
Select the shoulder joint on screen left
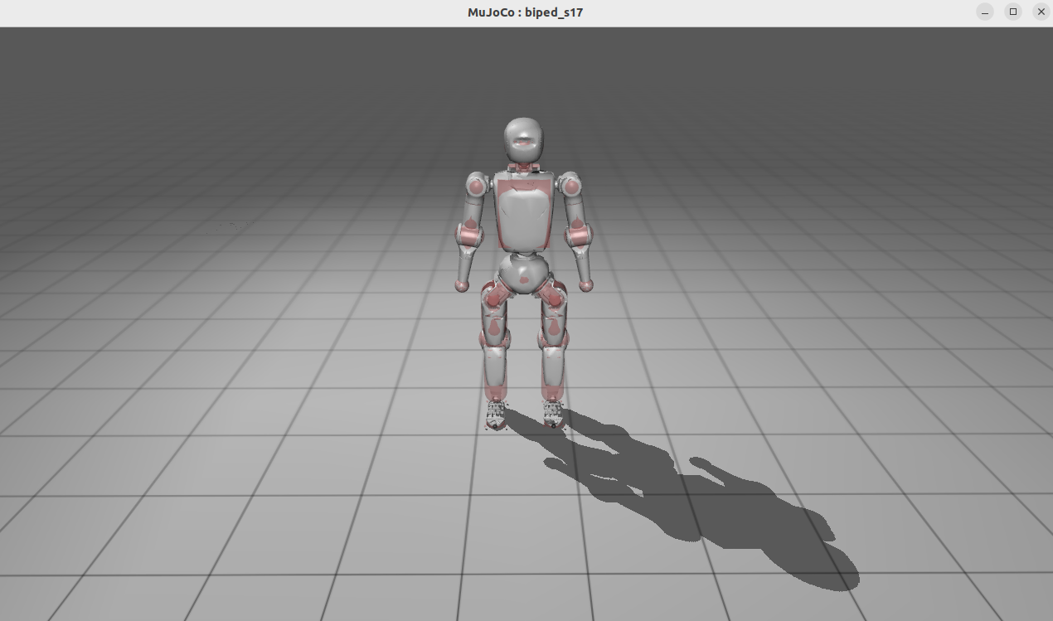[476, 186]
